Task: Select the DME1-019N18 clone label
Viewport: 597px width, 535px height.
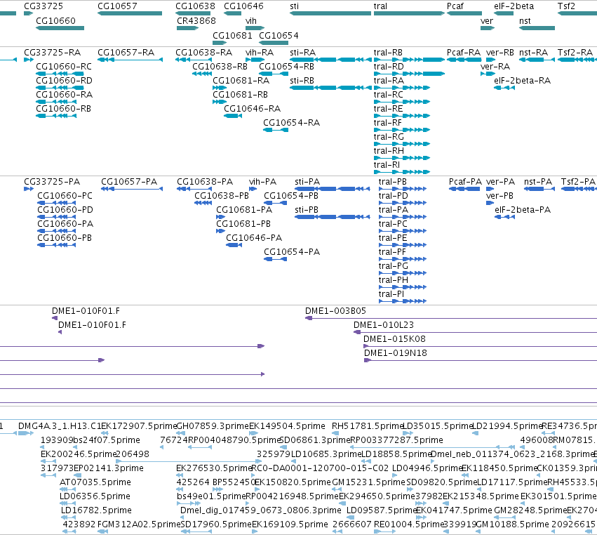Action: coord(395,353)
